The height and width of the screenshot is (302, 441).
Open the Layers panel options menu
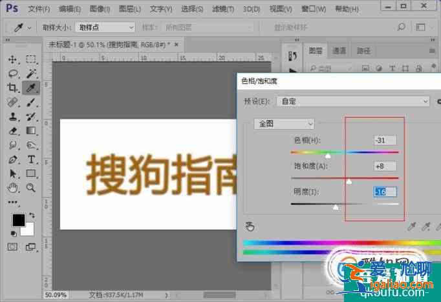[x=433, y=51]
